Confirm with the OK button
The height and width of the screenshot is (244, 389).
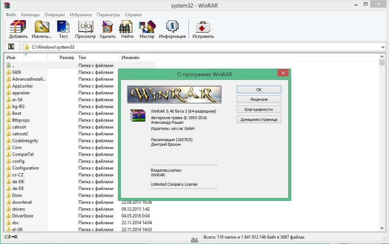(x=259, y=90)
